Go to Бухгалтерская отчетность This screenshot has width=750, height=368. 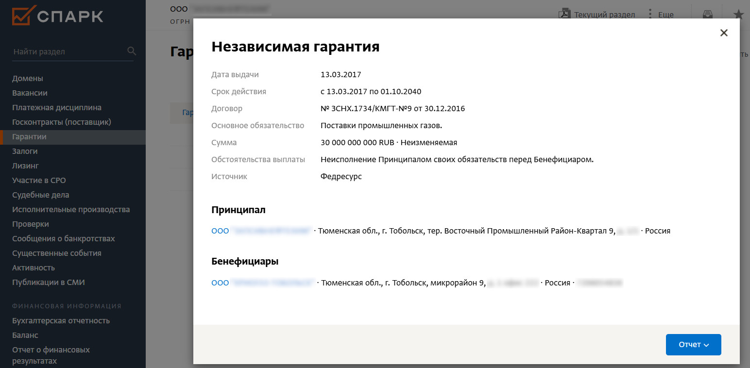coord(61,321)
